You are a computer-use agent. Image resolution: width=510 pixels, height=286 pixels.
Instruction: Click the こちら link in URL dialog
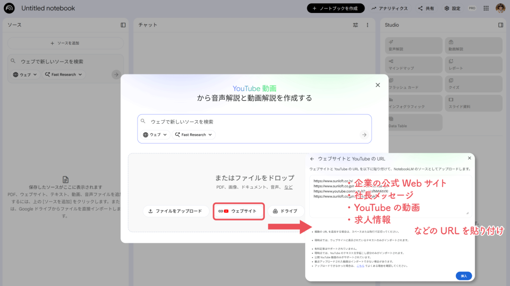point(360,266)
